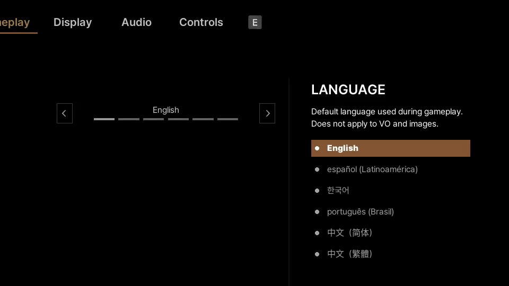Click the Gameplay tab
Image resolution: width=509 pixels, height=286 pixels.
tap(14, 22)
